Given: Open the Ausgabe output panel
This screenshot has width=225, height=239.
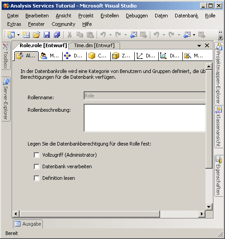Looking at the screenshot, I should point(28,224).
